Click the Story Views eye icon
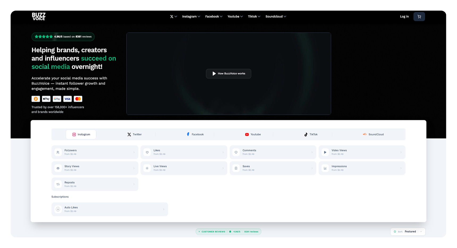The image size is (457, 248). (58, 168)
